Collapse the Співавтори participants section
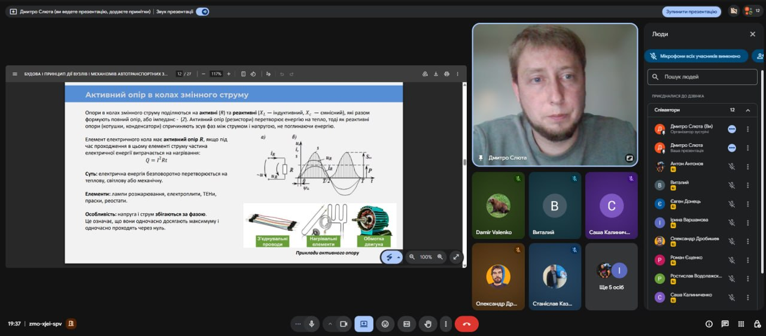 coord(747,110)
